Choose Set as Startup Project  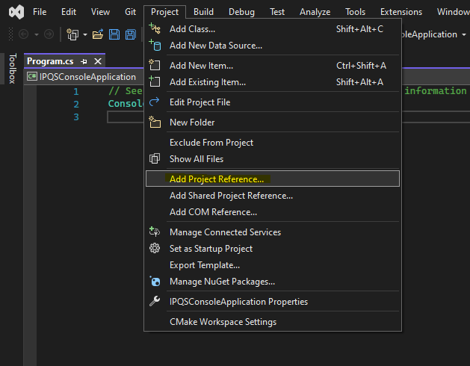[x=273, y=249]
